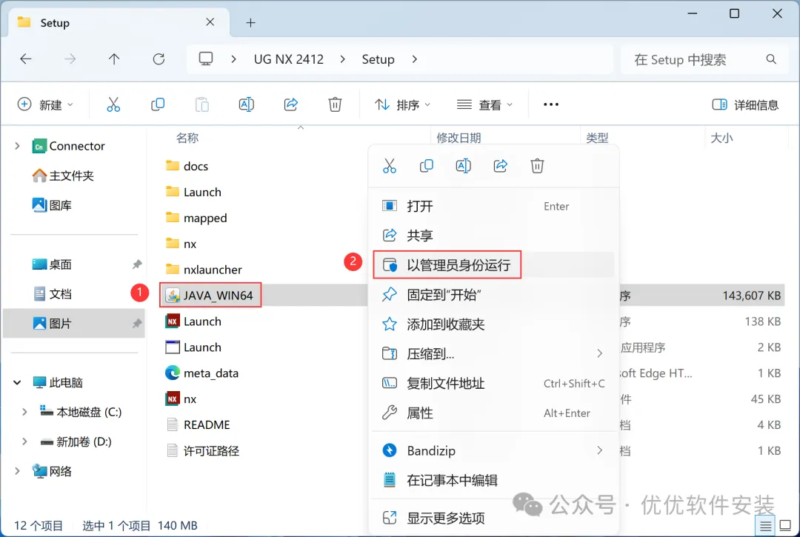
Task: Choose 在记事本中编辑 in the context menu
Action: (x=493, y=480)
